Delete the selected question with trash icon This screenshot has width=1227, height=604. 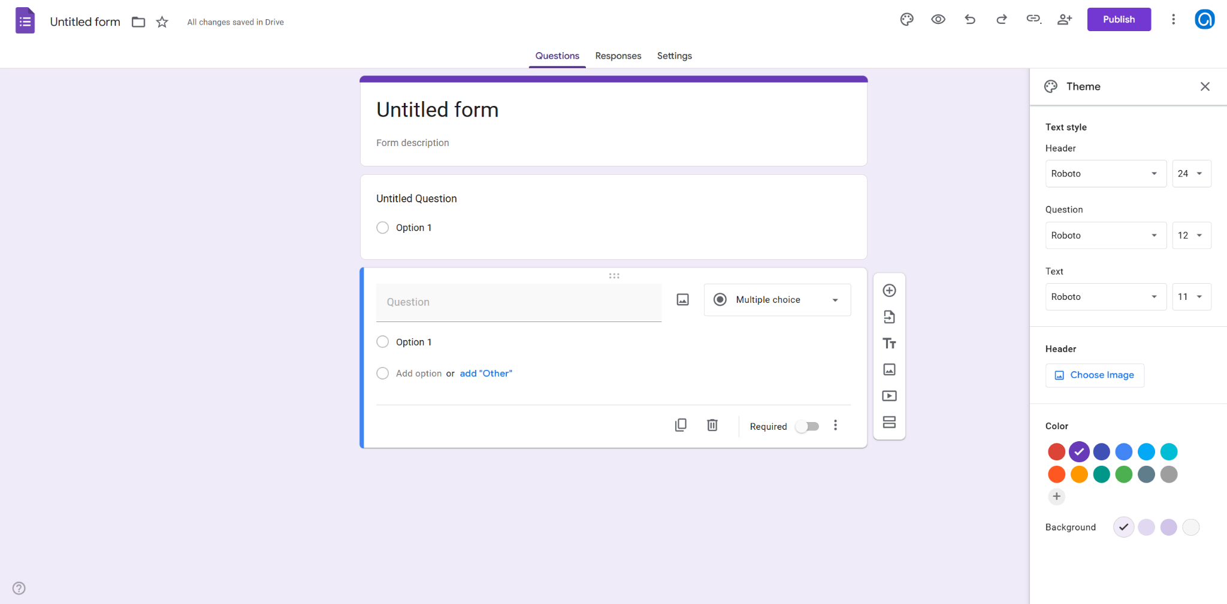(712, 425)
